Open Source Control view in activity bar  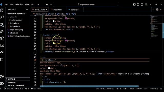[x=2, y=25]
